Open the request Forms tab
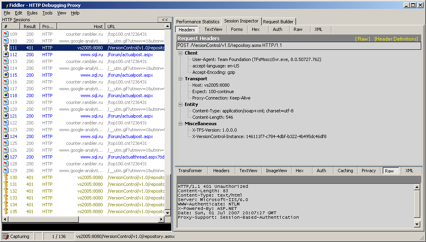The height and width of the screenshot is (242, 426). [237, 29]
